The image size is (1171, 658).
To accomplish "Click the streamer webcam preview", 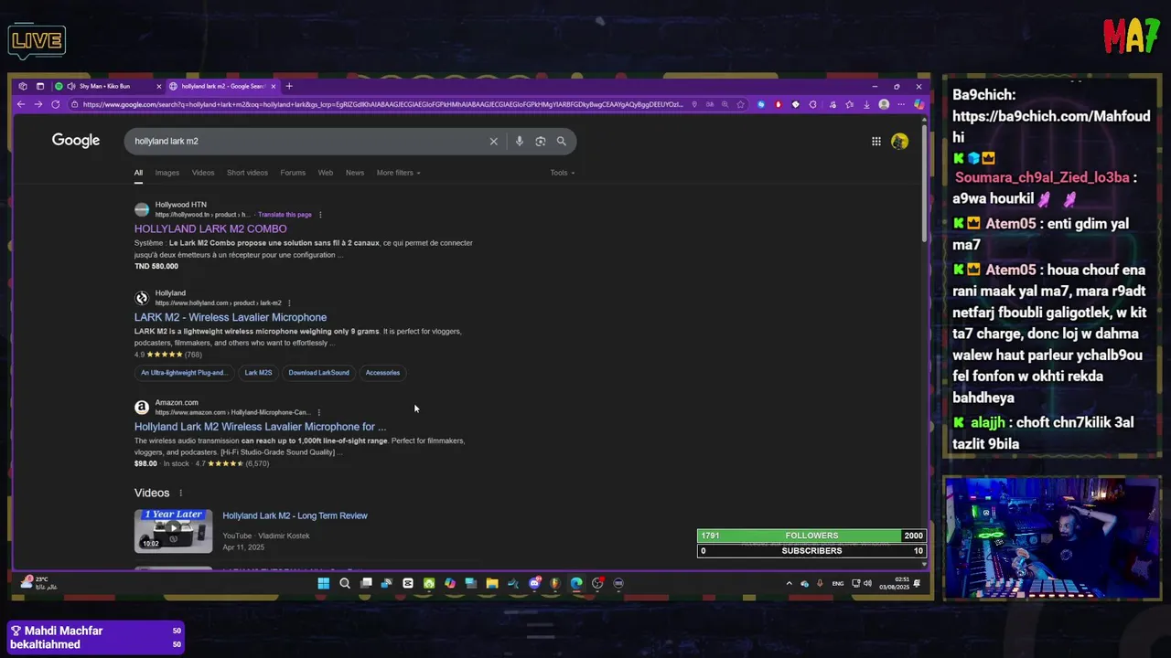I will click(1052, 537).
